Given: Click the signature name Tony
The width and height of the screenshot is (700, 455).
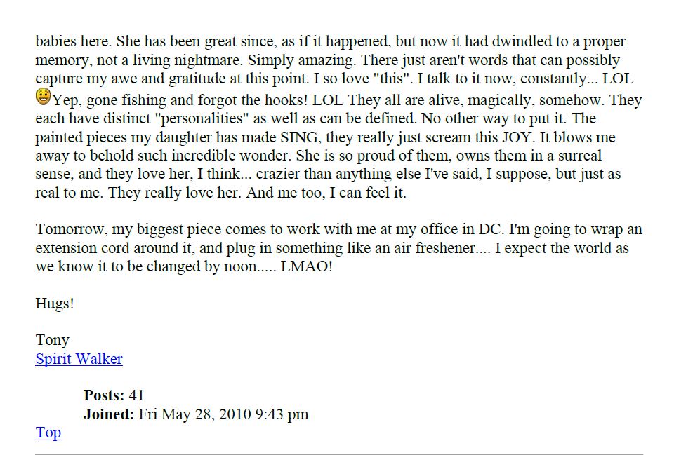Looking at the screenshot, I should [x=52, y=340].
